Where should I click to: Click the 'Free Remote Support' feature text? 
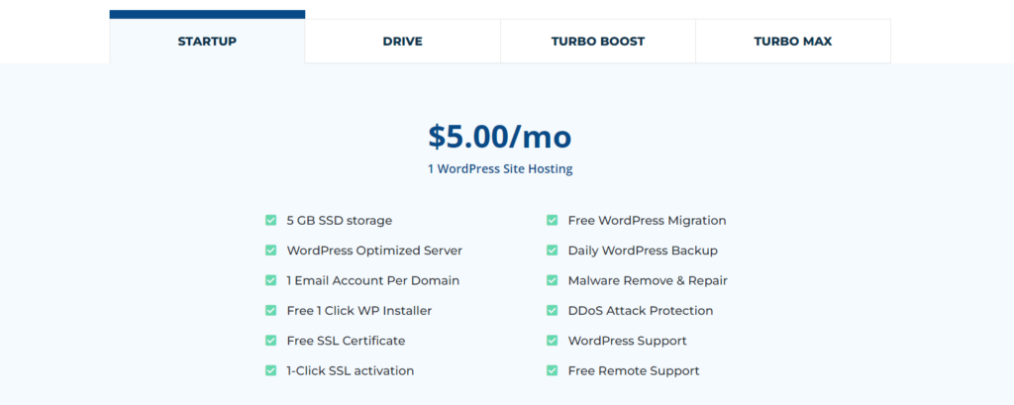(634, 370)
